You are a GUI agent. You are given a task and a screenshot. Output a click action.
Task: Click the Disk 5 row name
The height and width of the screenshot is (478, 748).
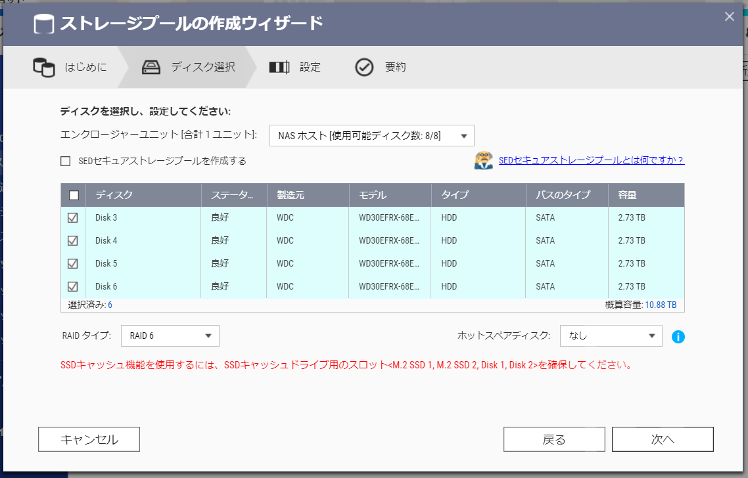click(106, 263)
